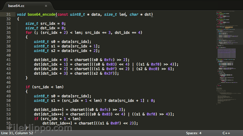This screenshot has width=243, height=136.
Task: Click the opening brace on line 32
Action: [x=18, y=19]
